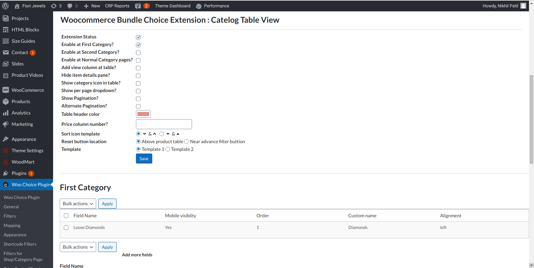Open the comments bubble icon

click(x=70, y=6)
